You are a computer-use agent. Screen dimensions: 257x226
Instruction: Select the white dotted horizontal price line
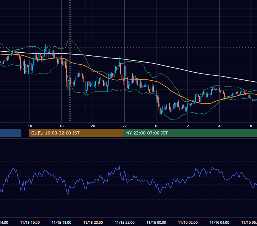(128, 47)
